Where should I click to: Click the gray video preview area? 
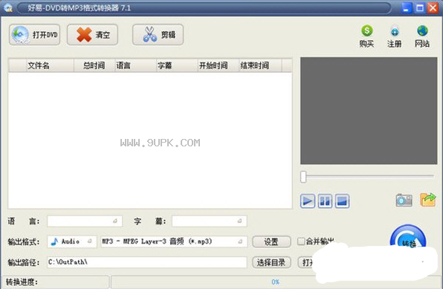(369, 111)
